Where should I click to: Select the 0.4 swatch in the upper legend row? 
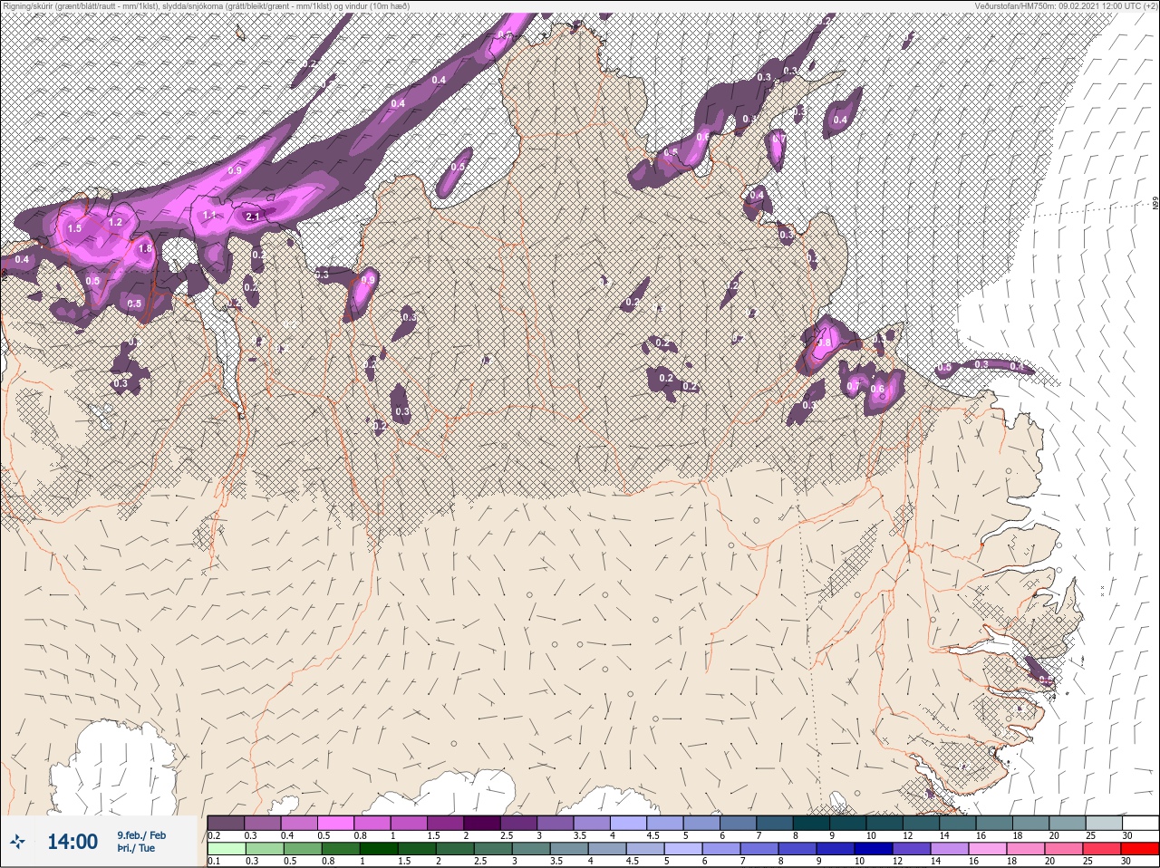pos(299,823)
